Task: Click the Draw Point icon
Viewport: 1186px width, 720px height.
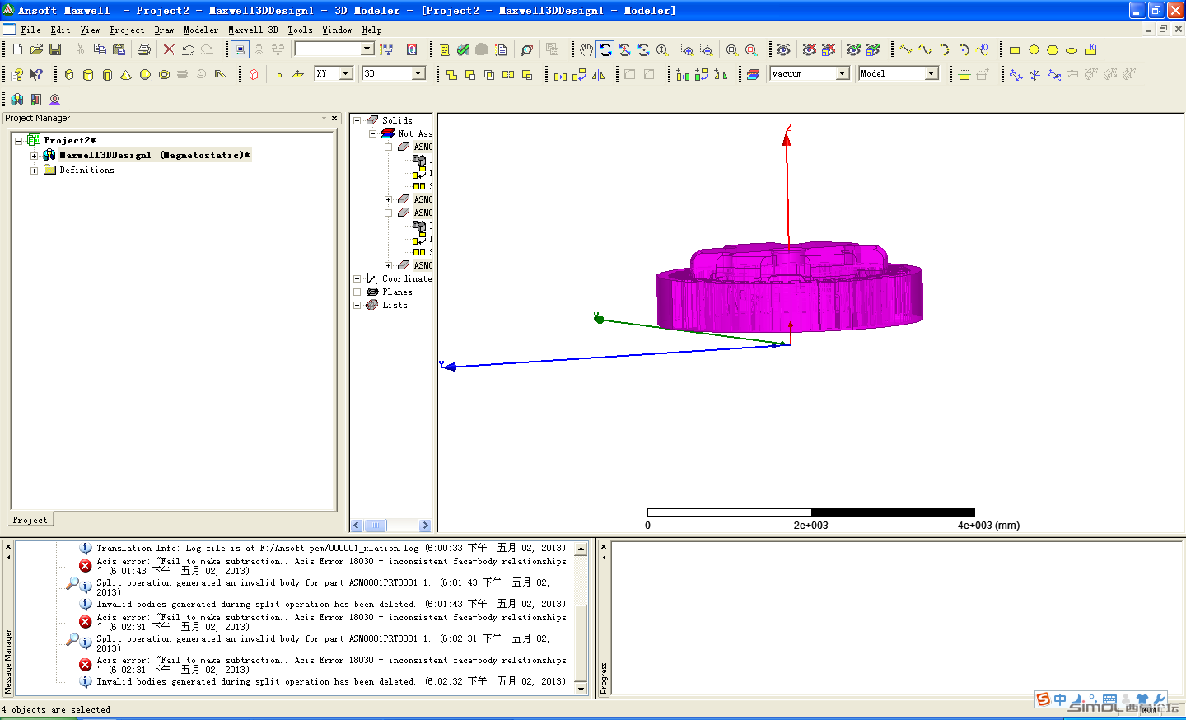Action: coord(279,74)
